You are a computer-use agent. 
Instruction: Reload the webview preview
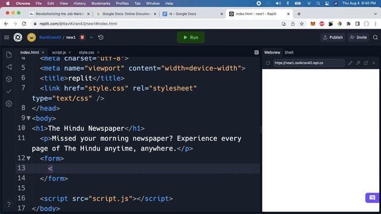(268, 63)
